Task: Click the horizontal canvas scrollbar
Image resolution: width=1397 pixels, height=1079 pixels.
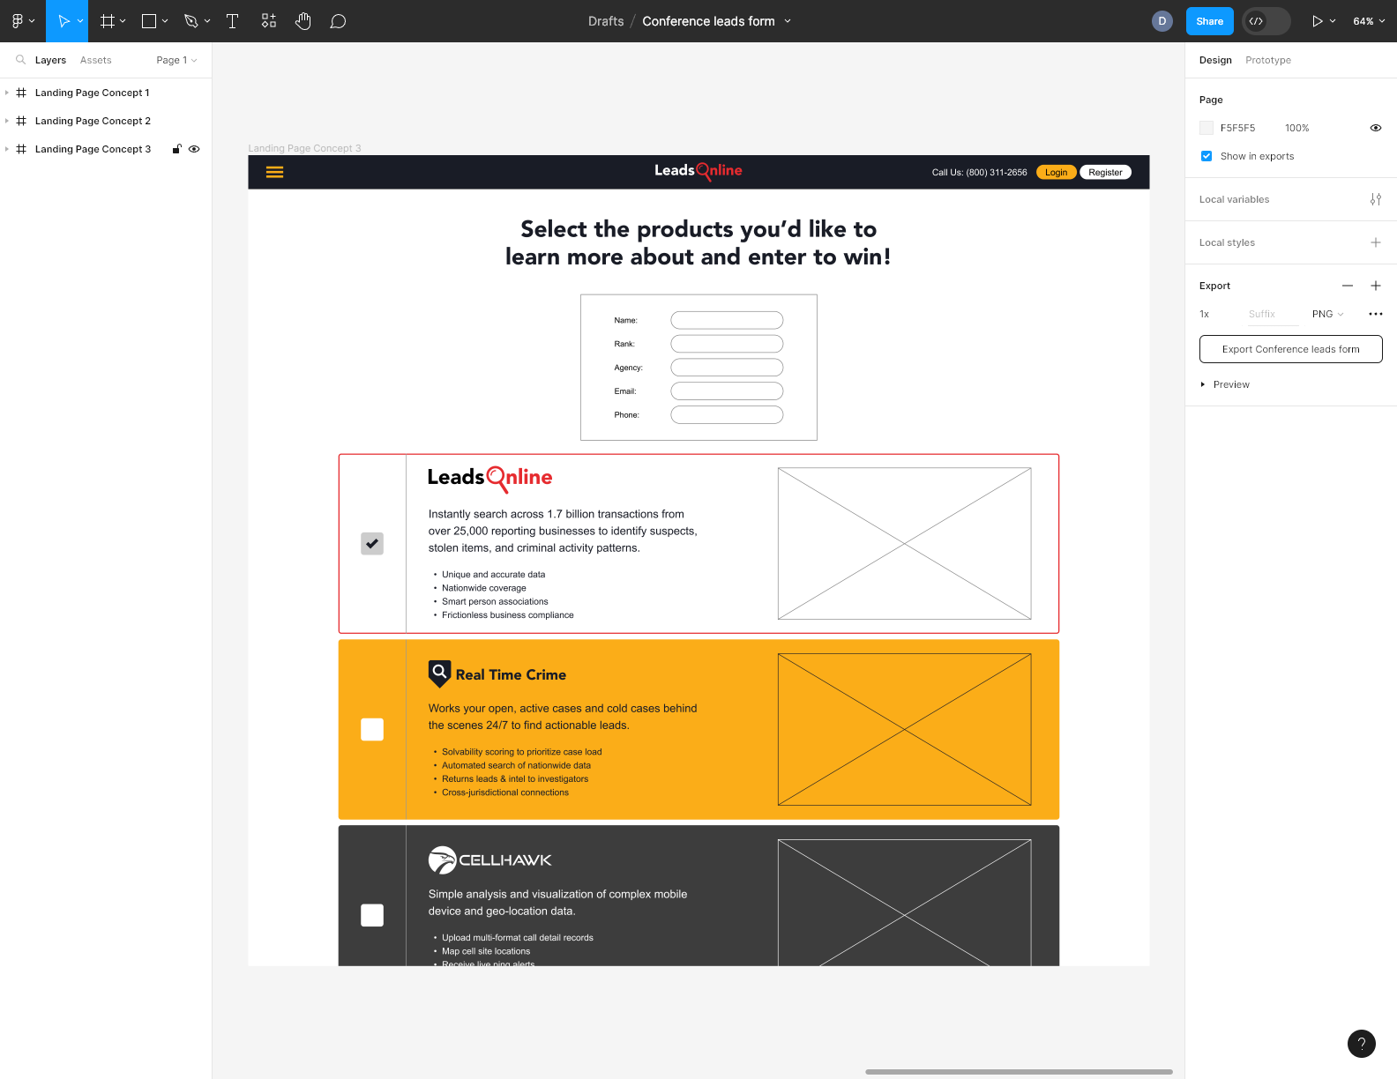Action: pyautogui.click(x=1019, y=1072)
